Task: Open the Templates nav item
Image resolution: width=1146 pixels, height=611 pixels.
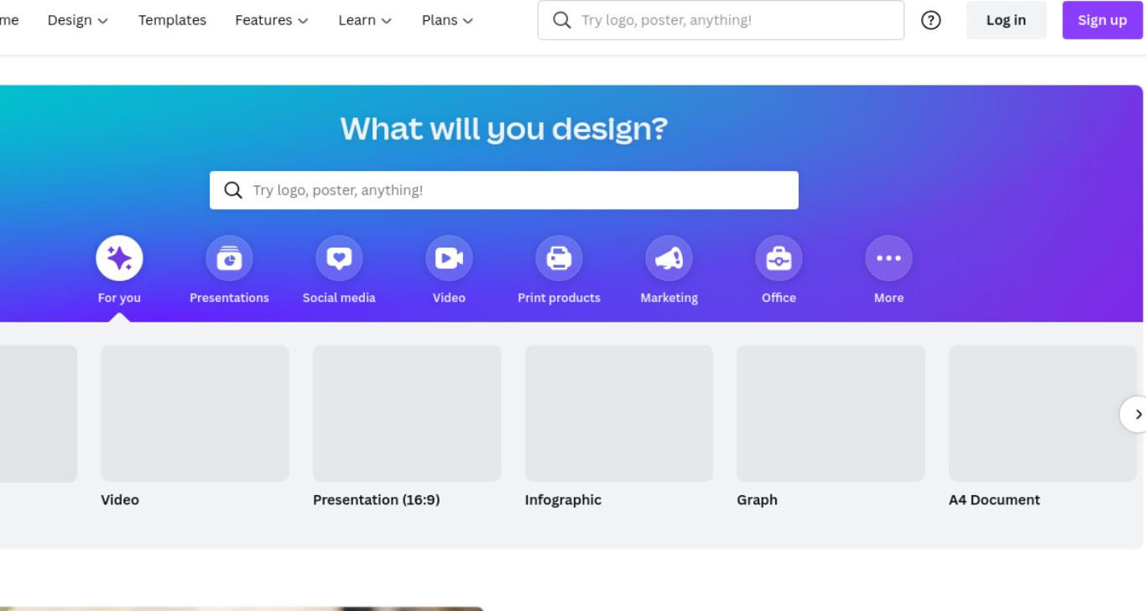Action: [172, 20]
